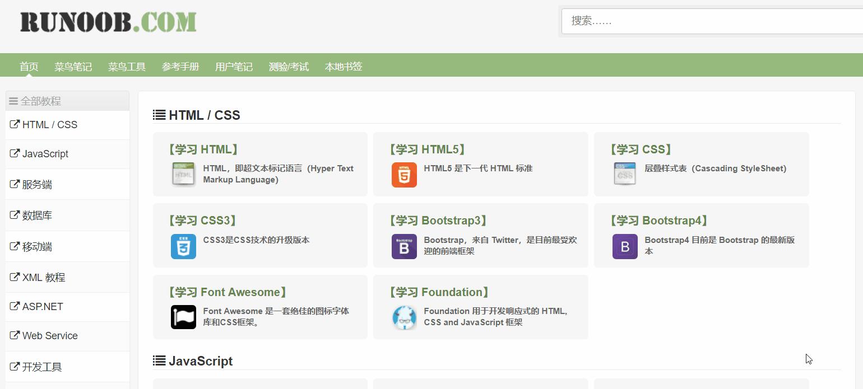Select the Bootstrap3 dark logo icon
The image size is (863, 389).
[x=404, y=246]
